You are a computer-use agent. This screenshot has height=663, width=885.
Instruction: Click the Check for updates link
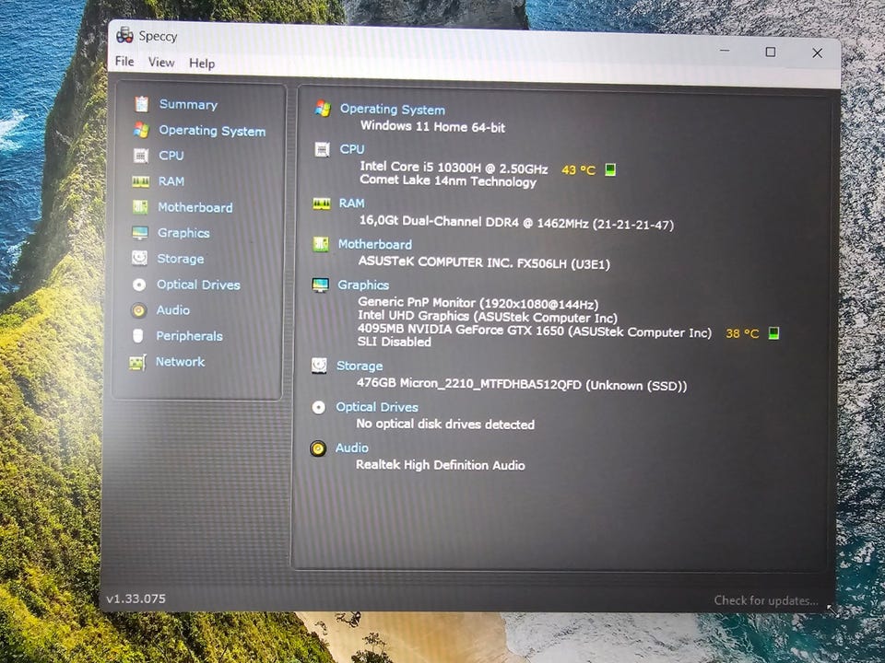[x=766, y=600]
